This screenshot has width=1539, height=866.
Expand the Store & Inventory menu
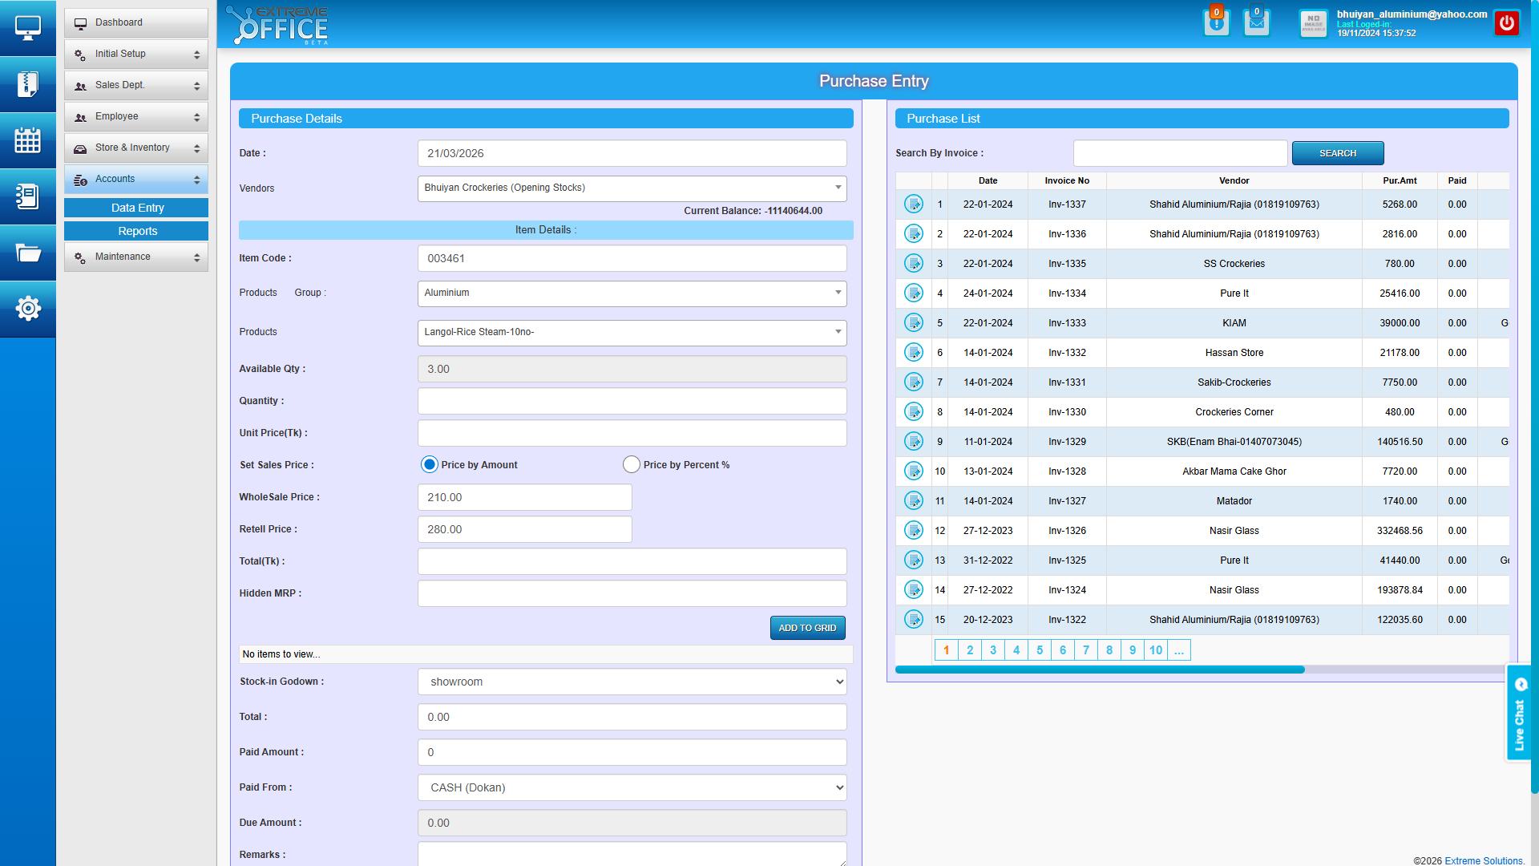(x=136, y=148)
